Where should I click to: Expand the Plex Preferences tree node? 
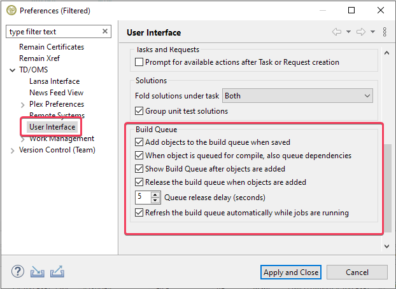23,104
